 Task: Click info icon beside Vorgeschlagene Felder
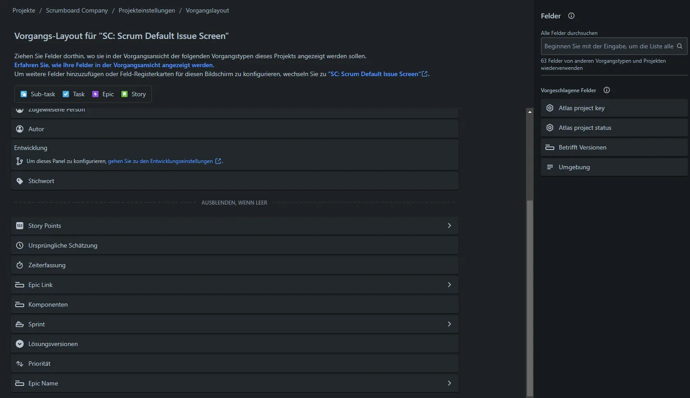point(607,90)
